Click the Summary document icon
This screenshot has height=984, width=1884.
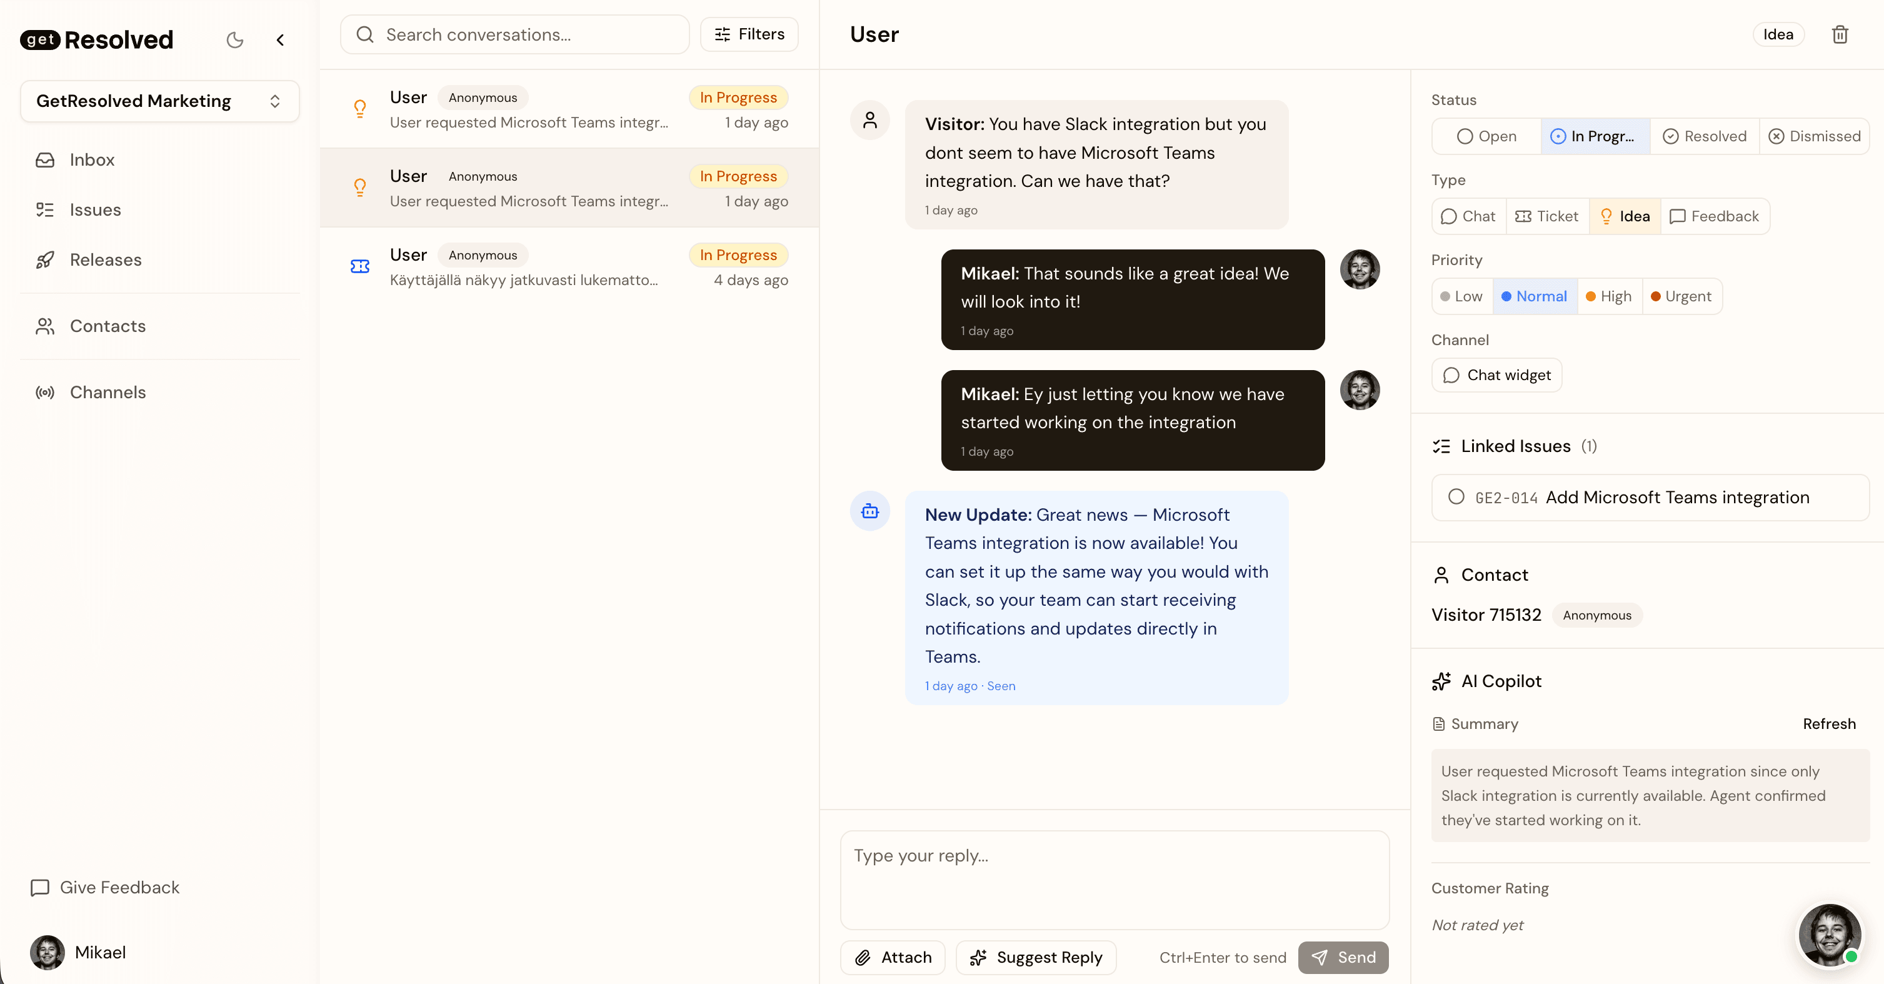[x=1438, y=723]
